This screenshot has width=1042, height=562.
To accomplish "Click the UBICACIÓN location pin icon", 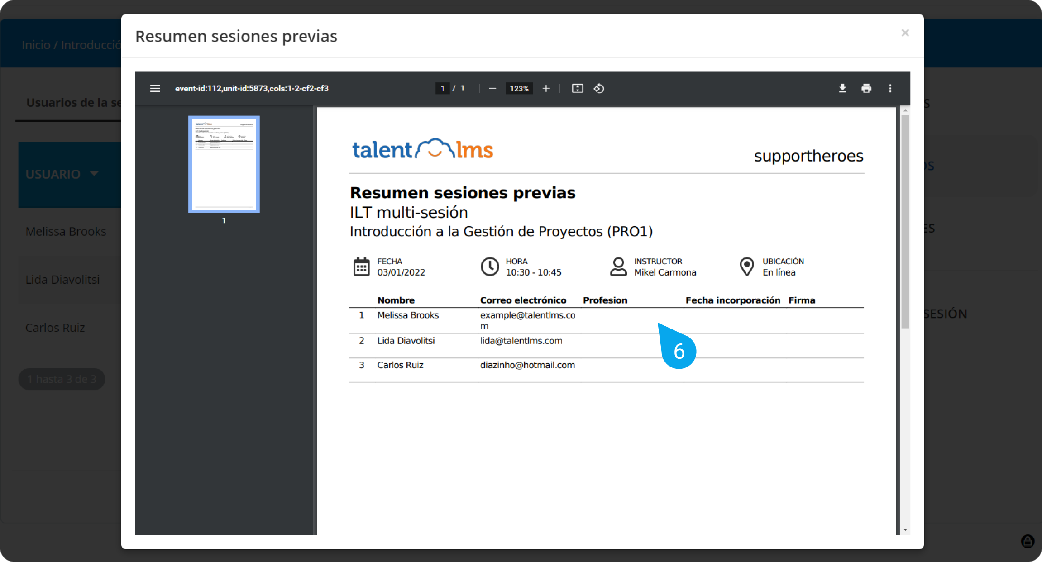I will (x=747, y=267).
